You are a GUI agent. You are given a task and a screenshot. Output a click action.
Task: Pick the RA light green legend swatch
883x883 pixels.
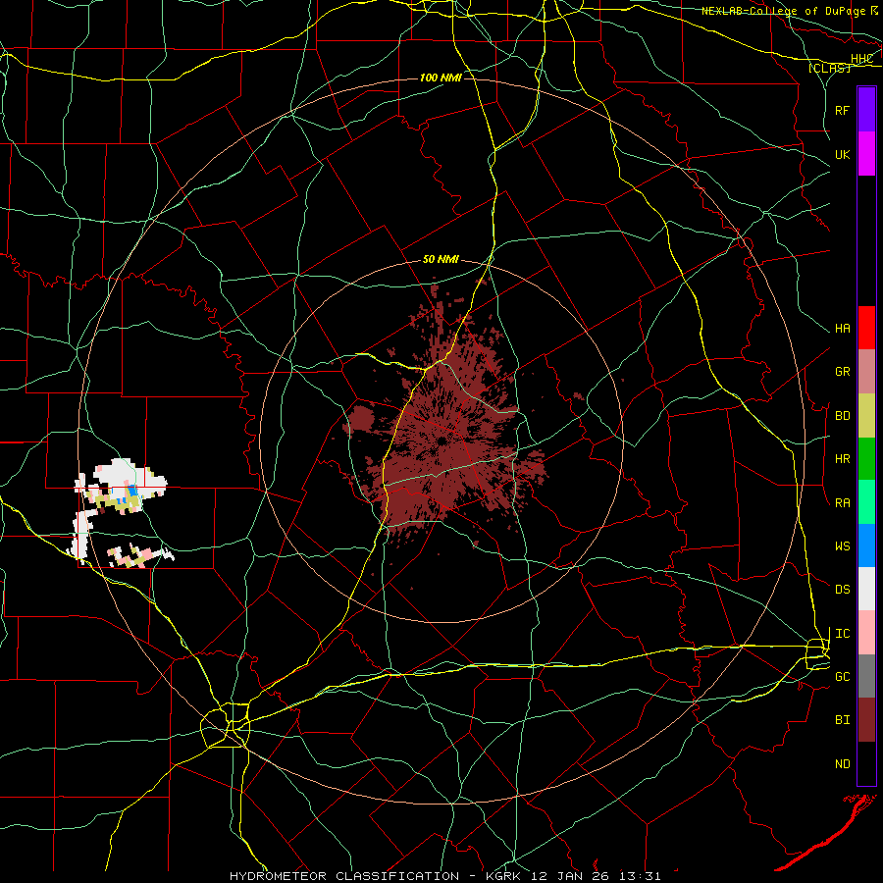pyautogui.click(x=866, y=502)
